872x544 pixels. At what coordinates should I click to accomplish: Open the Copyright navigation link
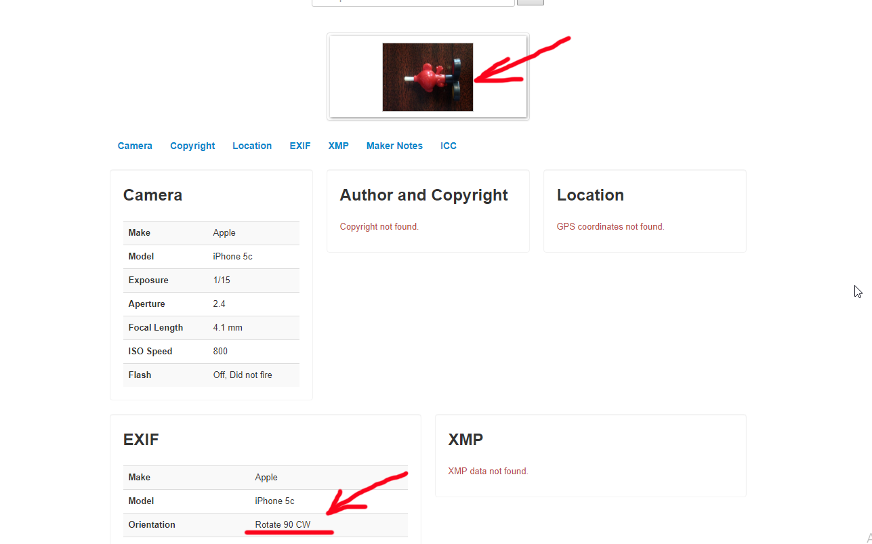[x=192, y=146]
